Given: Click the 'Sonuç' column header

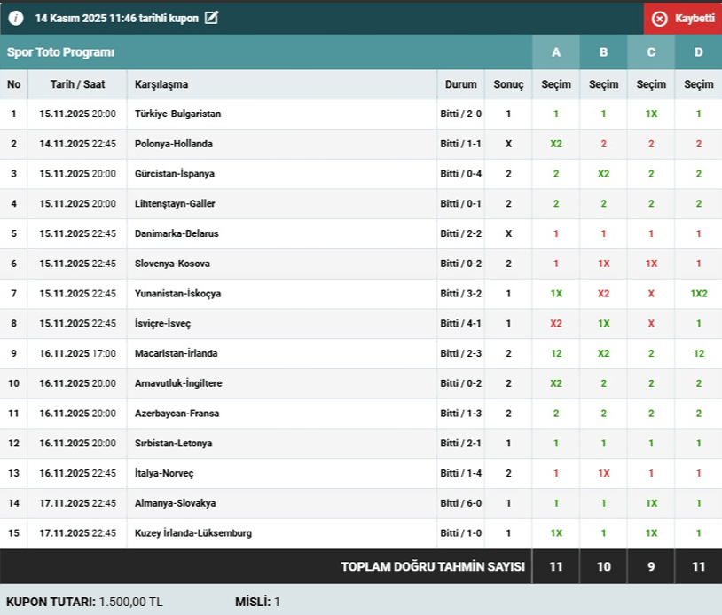Looking at the screenshot, I should click(508, 84).
